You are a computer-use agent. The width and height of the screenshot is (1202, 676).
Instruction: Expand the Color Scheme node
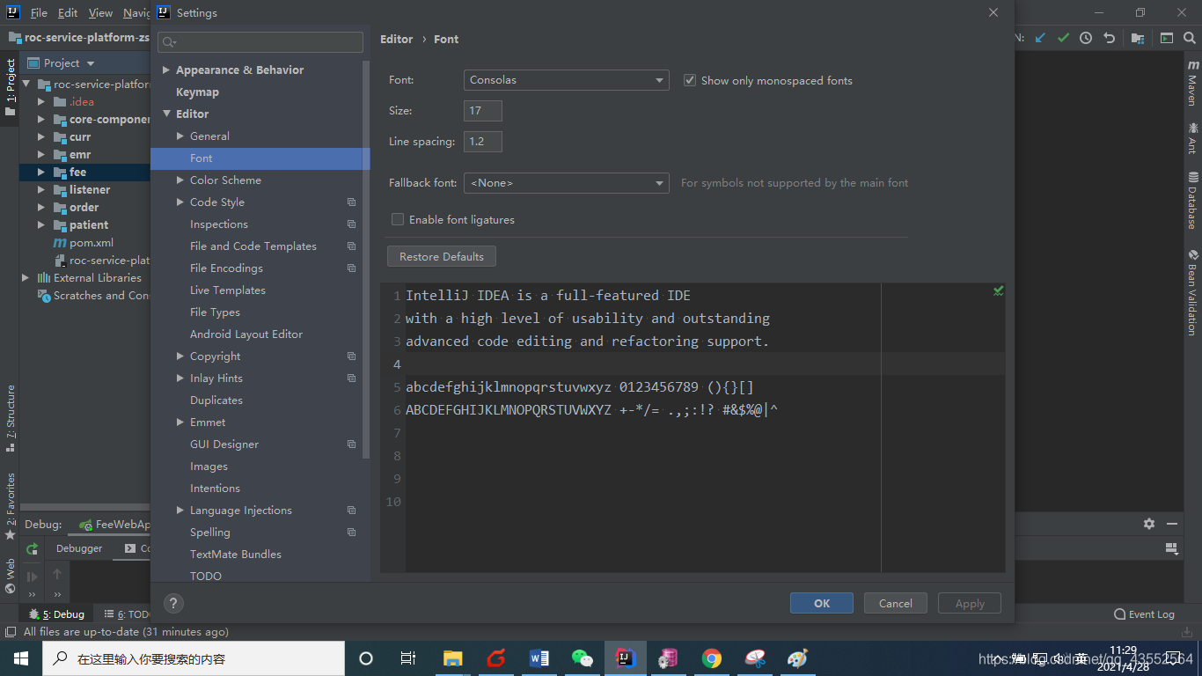180,180
